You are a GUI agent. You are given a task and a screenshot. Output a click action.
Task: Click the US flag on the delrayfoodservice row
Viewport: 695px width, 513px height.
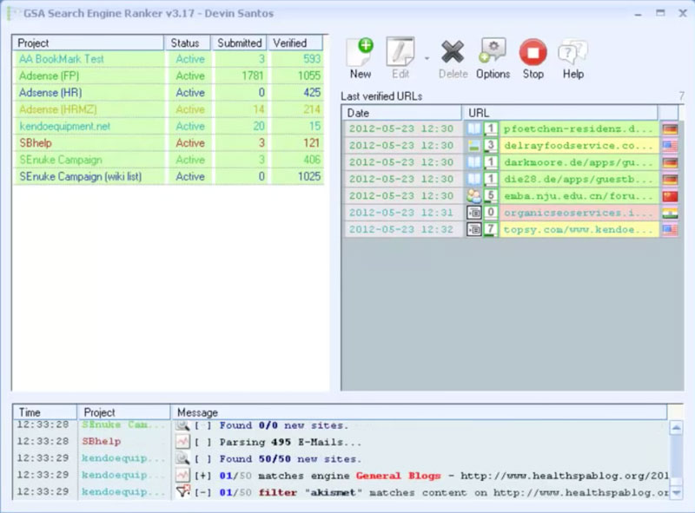(x=670, y=146)
